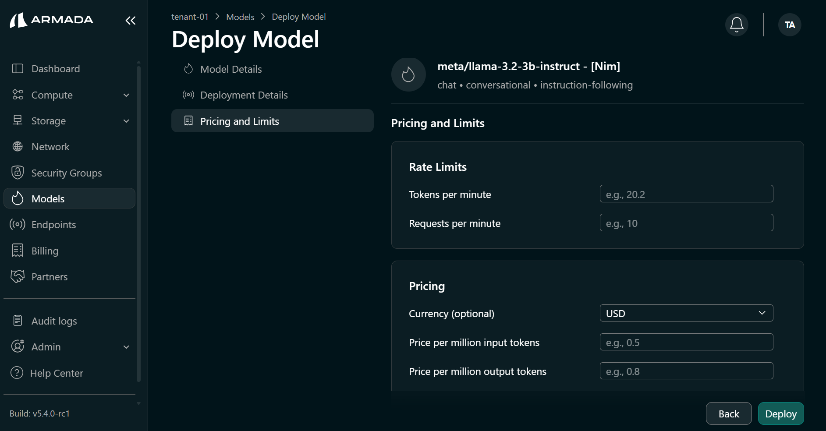Focus the Requests per minute field
The image size is (826, 431).
686,223
